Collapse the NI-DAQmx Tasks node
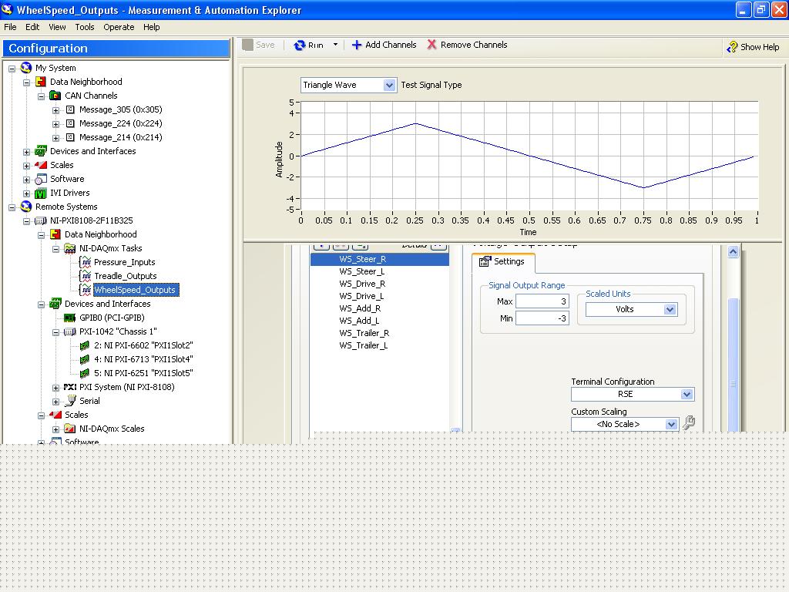The height and width of the screenshot is (592, 789). [55, 249]
